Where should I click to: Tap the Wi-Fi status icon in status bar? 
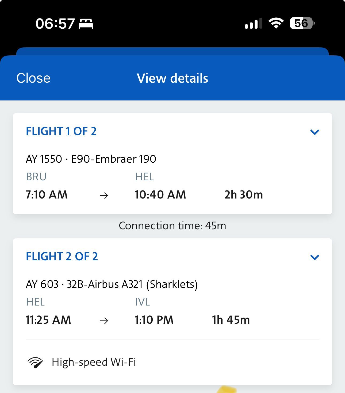tap(276, 23)
